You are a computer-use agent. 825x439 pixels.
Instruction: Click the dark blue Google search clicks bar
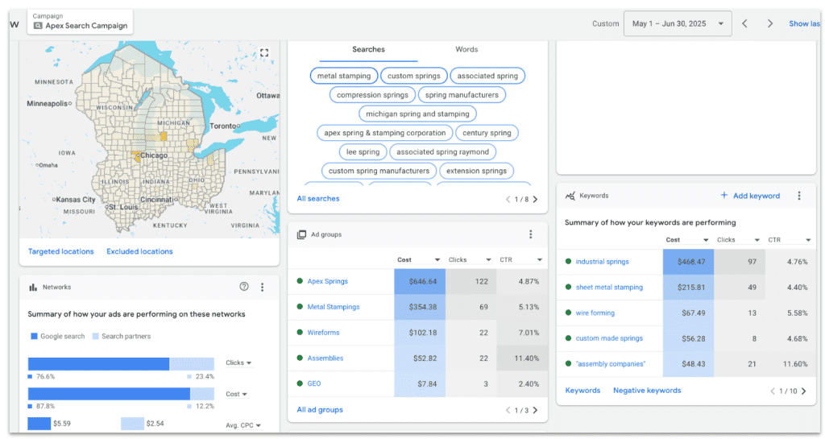click(98, 364)
